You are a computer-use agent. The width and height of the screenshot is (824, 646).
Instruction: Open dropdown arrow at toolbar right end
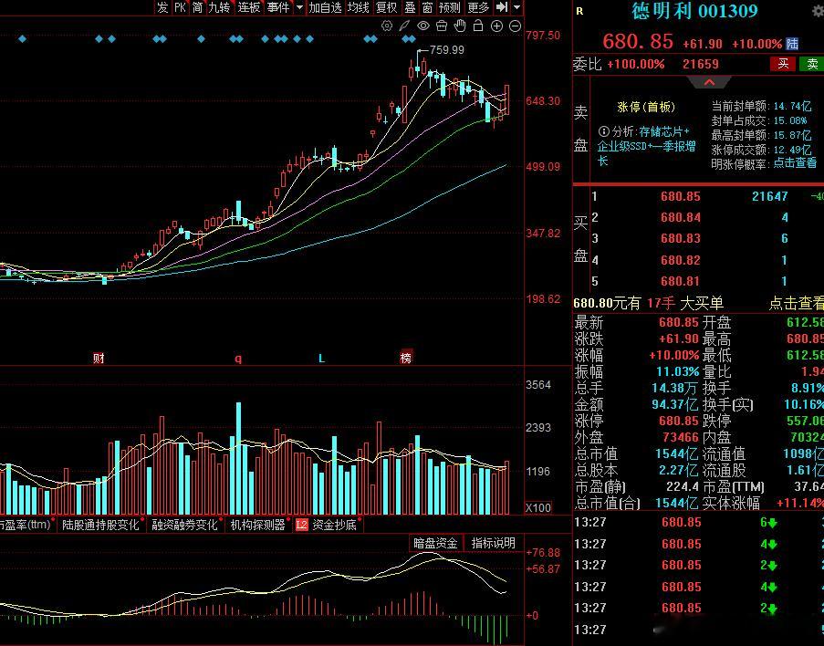coord(517,7)
